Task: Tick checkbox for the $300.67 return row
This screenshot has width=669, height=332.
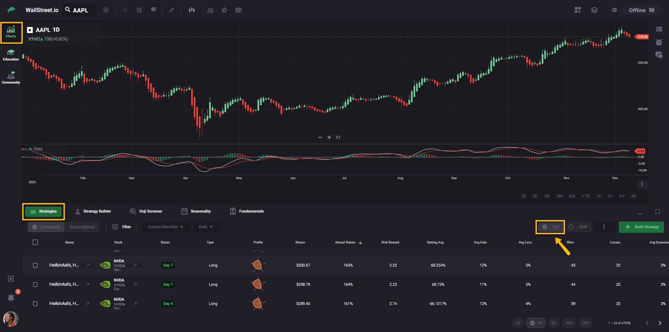Action: (x=35, y=265)
